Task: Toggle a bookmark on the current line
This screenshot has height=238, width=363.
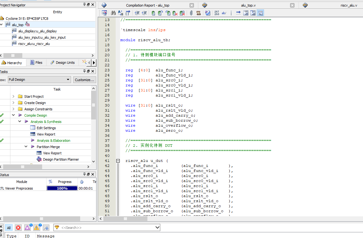Action: tap(153, 13)
